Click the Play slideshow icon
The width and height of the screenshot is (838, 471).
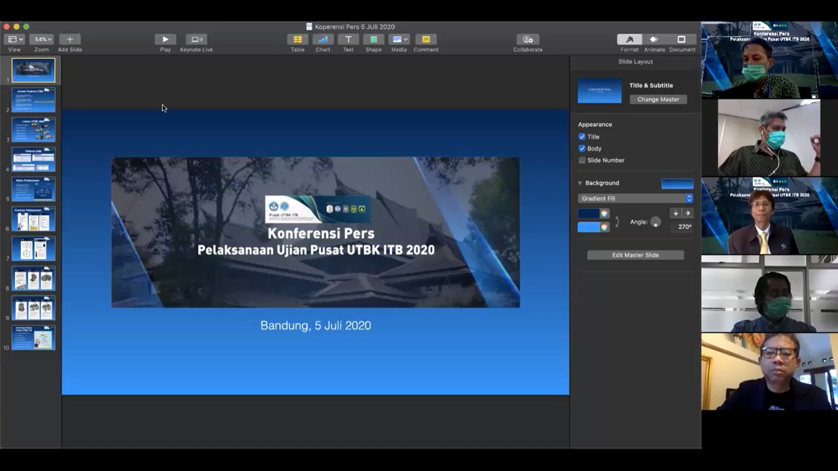pyautogui.click(x=165, y=39)
